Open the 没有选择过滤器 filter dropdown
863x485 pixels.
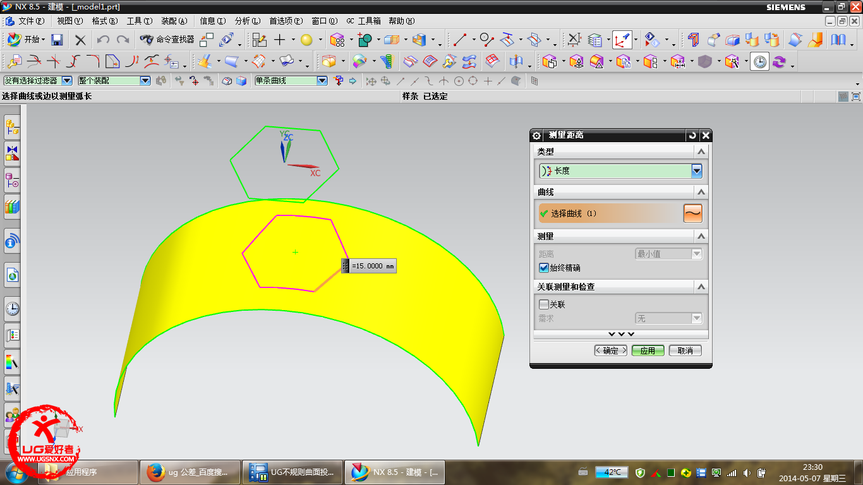pyautogui.click(x=67, y=81)
